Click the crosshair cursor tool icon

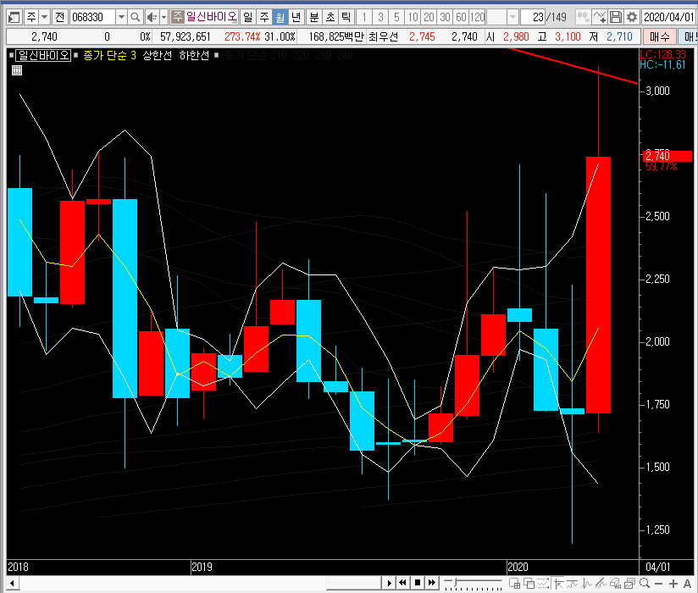(x=558, y=583)
